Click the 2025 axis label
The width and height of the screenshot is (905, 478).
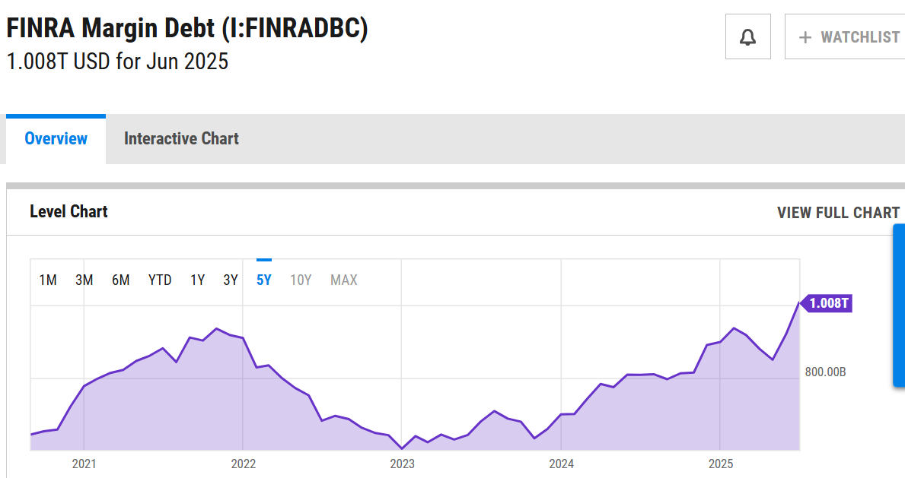tap(720, 464)
